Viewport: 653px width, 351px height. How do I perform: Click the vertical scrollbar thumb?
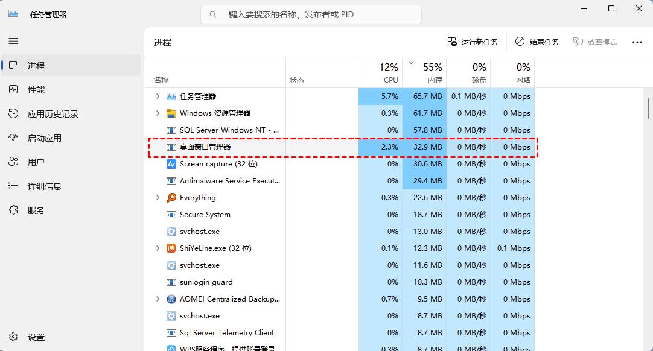coord(648,109)
